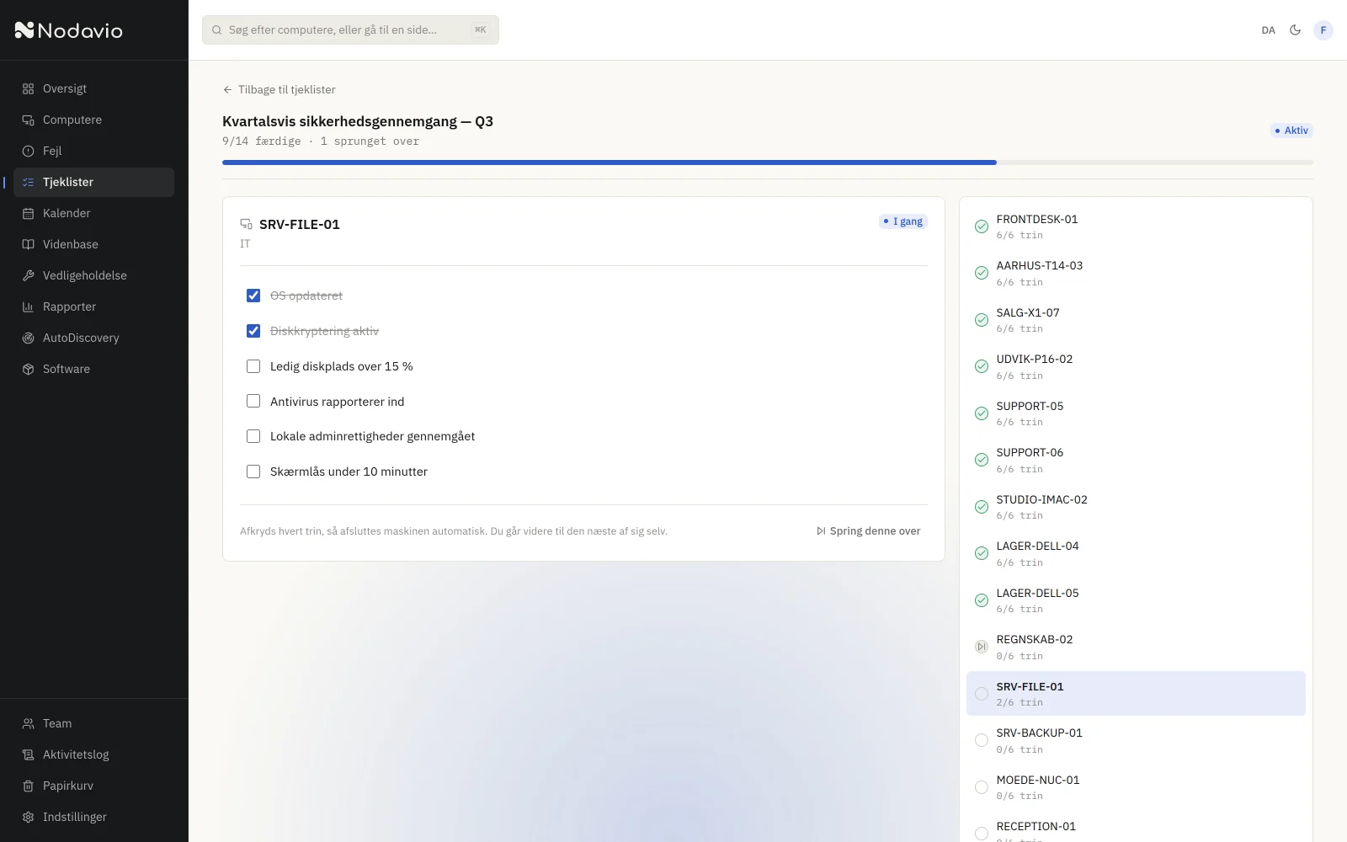Click the 9/14 færdige progress text

tap(262, 141)
